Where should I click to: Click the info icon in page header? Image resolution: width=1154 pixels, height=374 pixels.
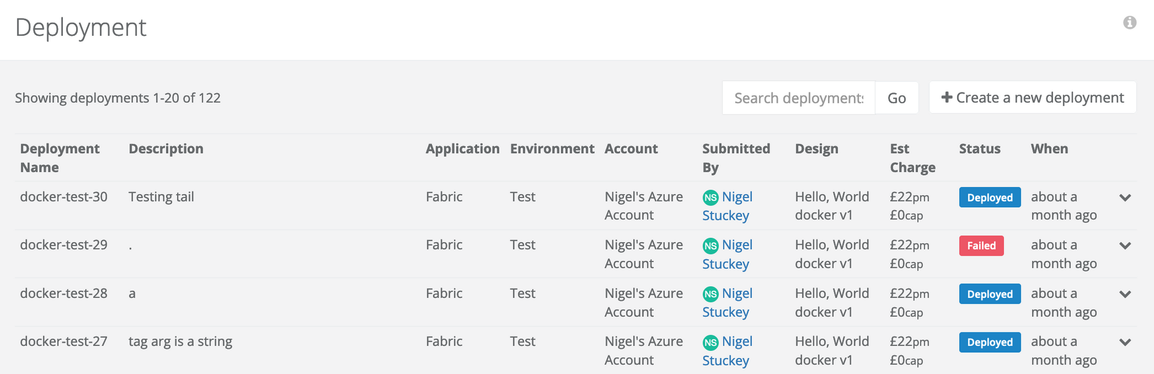(1129, 23)
